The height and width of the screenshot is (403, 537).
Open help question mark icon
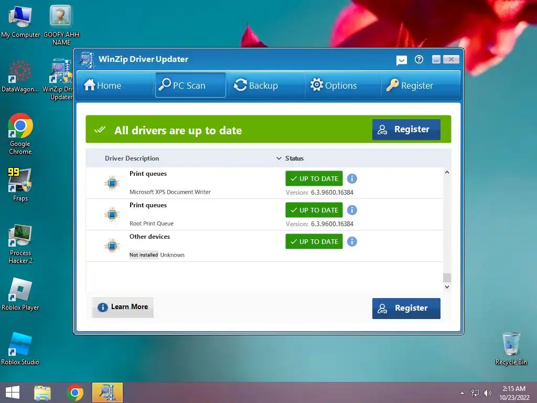tap(419, 60)
